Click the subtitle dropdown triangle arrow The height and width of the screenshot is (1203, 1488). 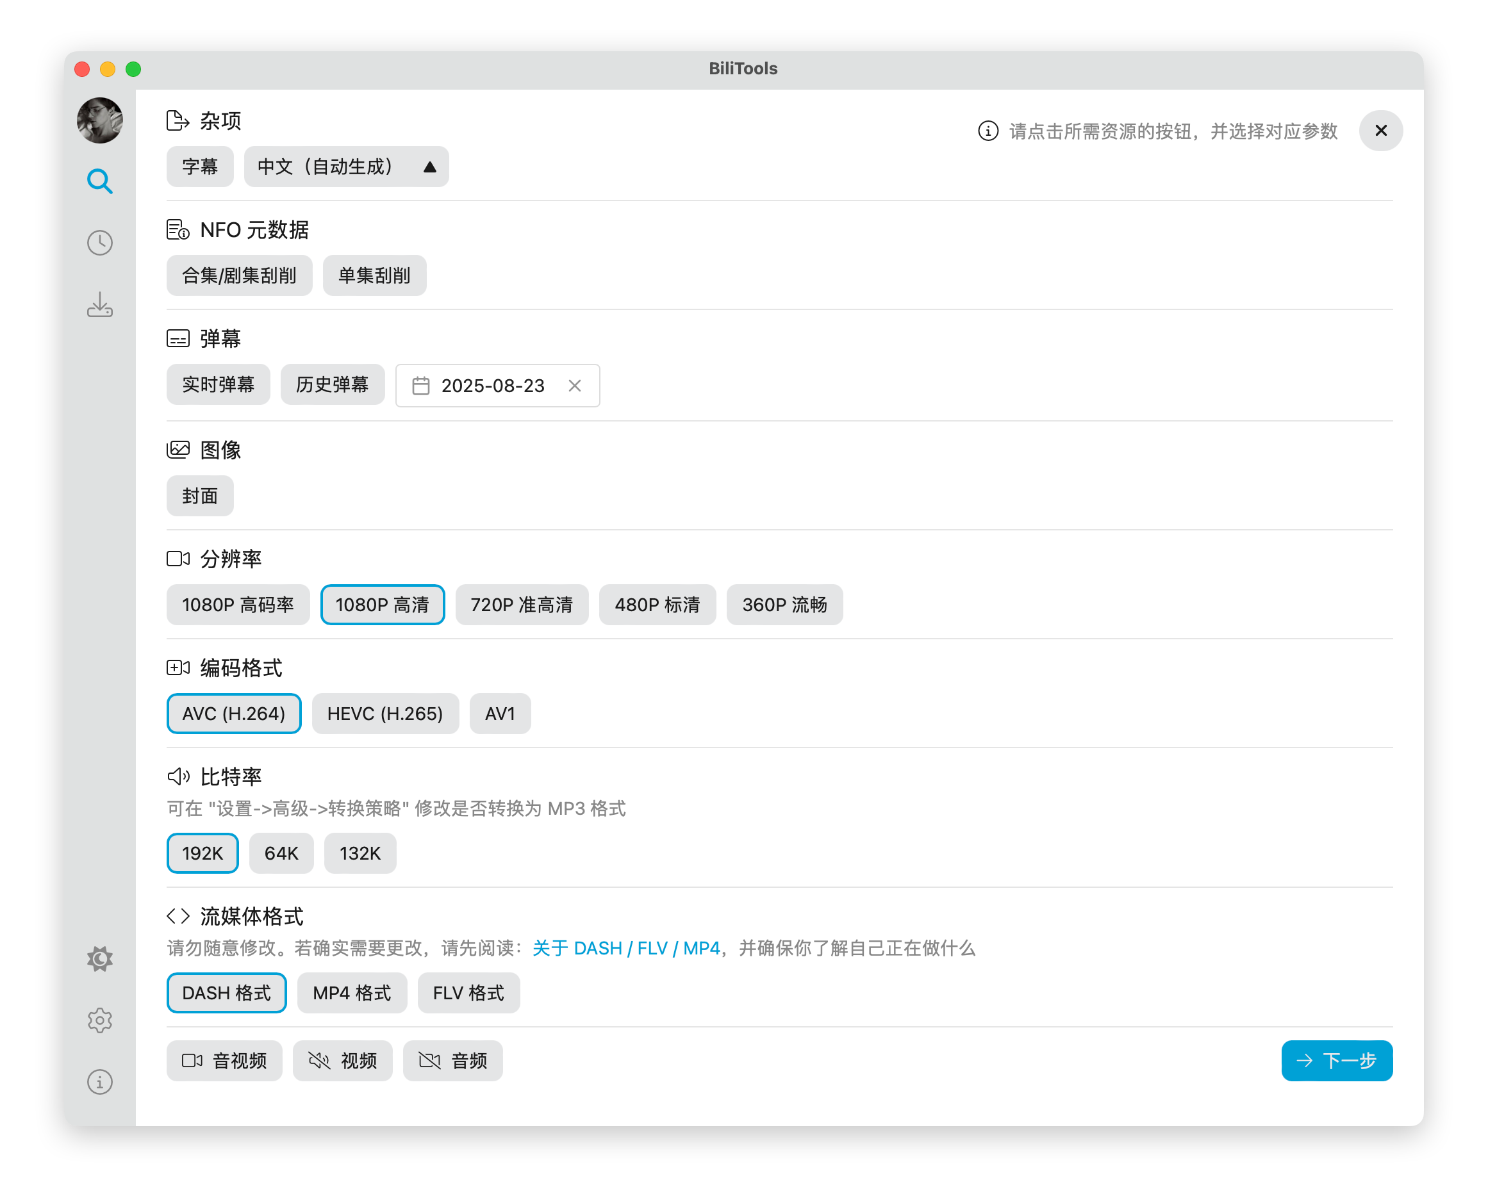[430, 167]
